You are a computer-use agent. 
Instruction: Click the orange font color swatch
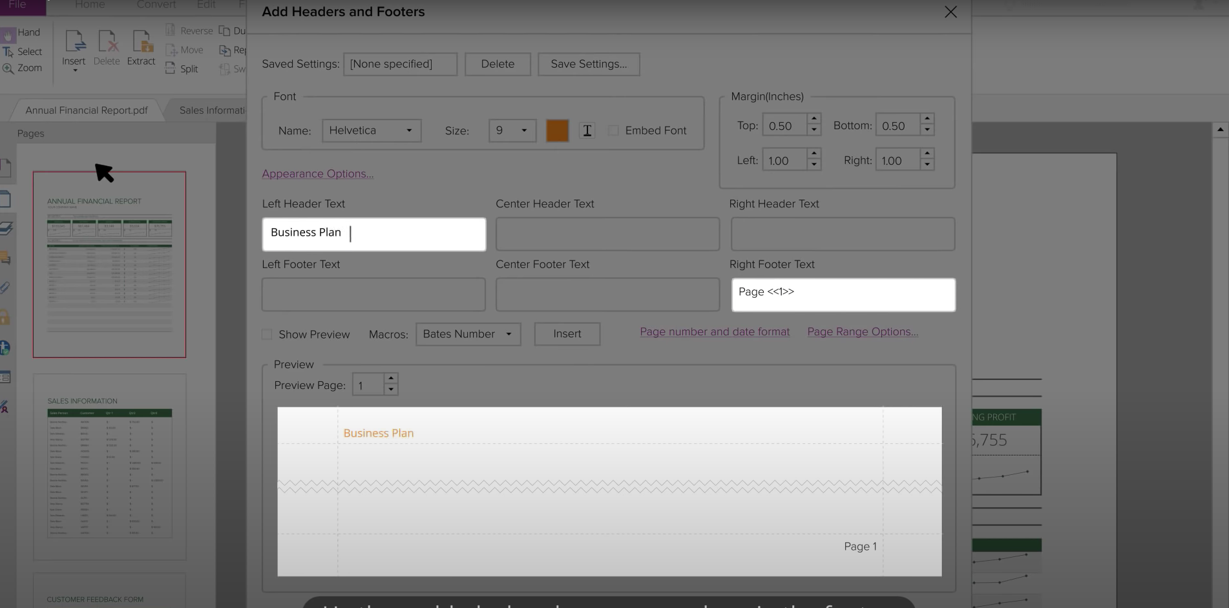click(557, 130)
